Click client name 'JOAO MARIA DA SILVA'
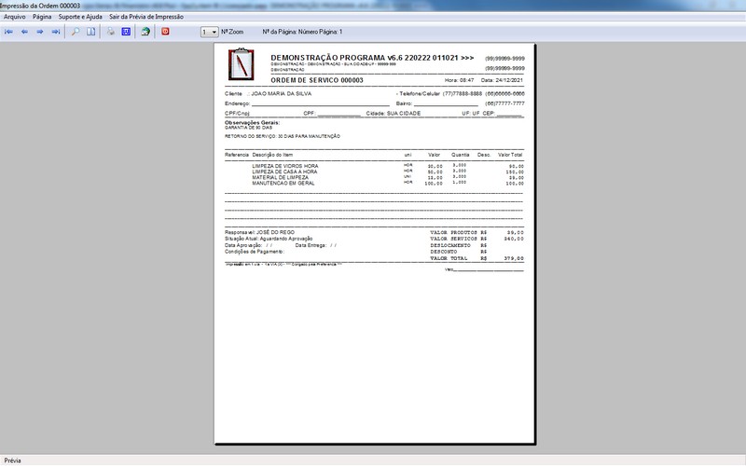The width and height of the screenshot is (746, 466). 282,94
